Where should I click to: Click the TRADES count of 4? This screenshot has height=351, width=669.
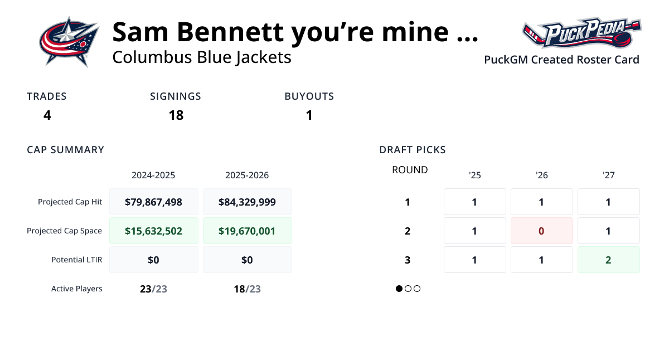pyautogui.click(x=47, y=115)
